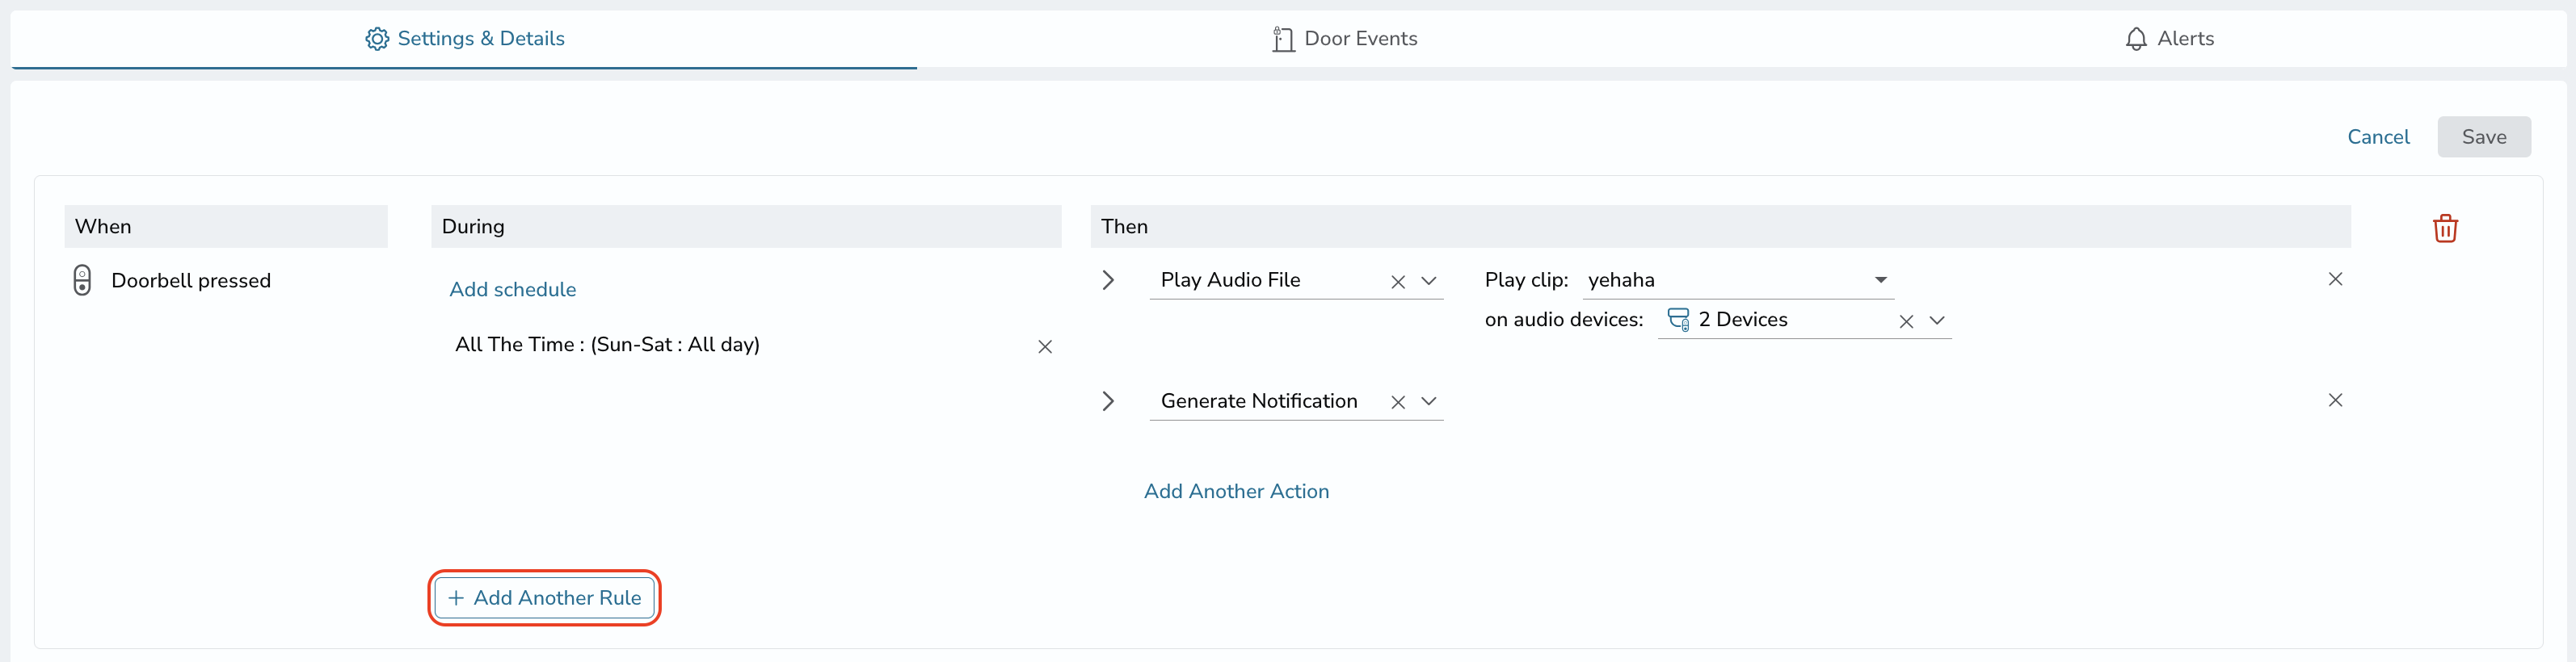
Task: Expand the Play Audio File action details
Action: 1108,281
